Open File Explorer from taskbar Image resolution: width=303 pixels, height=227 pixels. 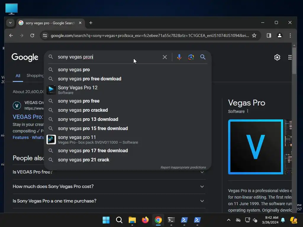click(x=132, y=220)
